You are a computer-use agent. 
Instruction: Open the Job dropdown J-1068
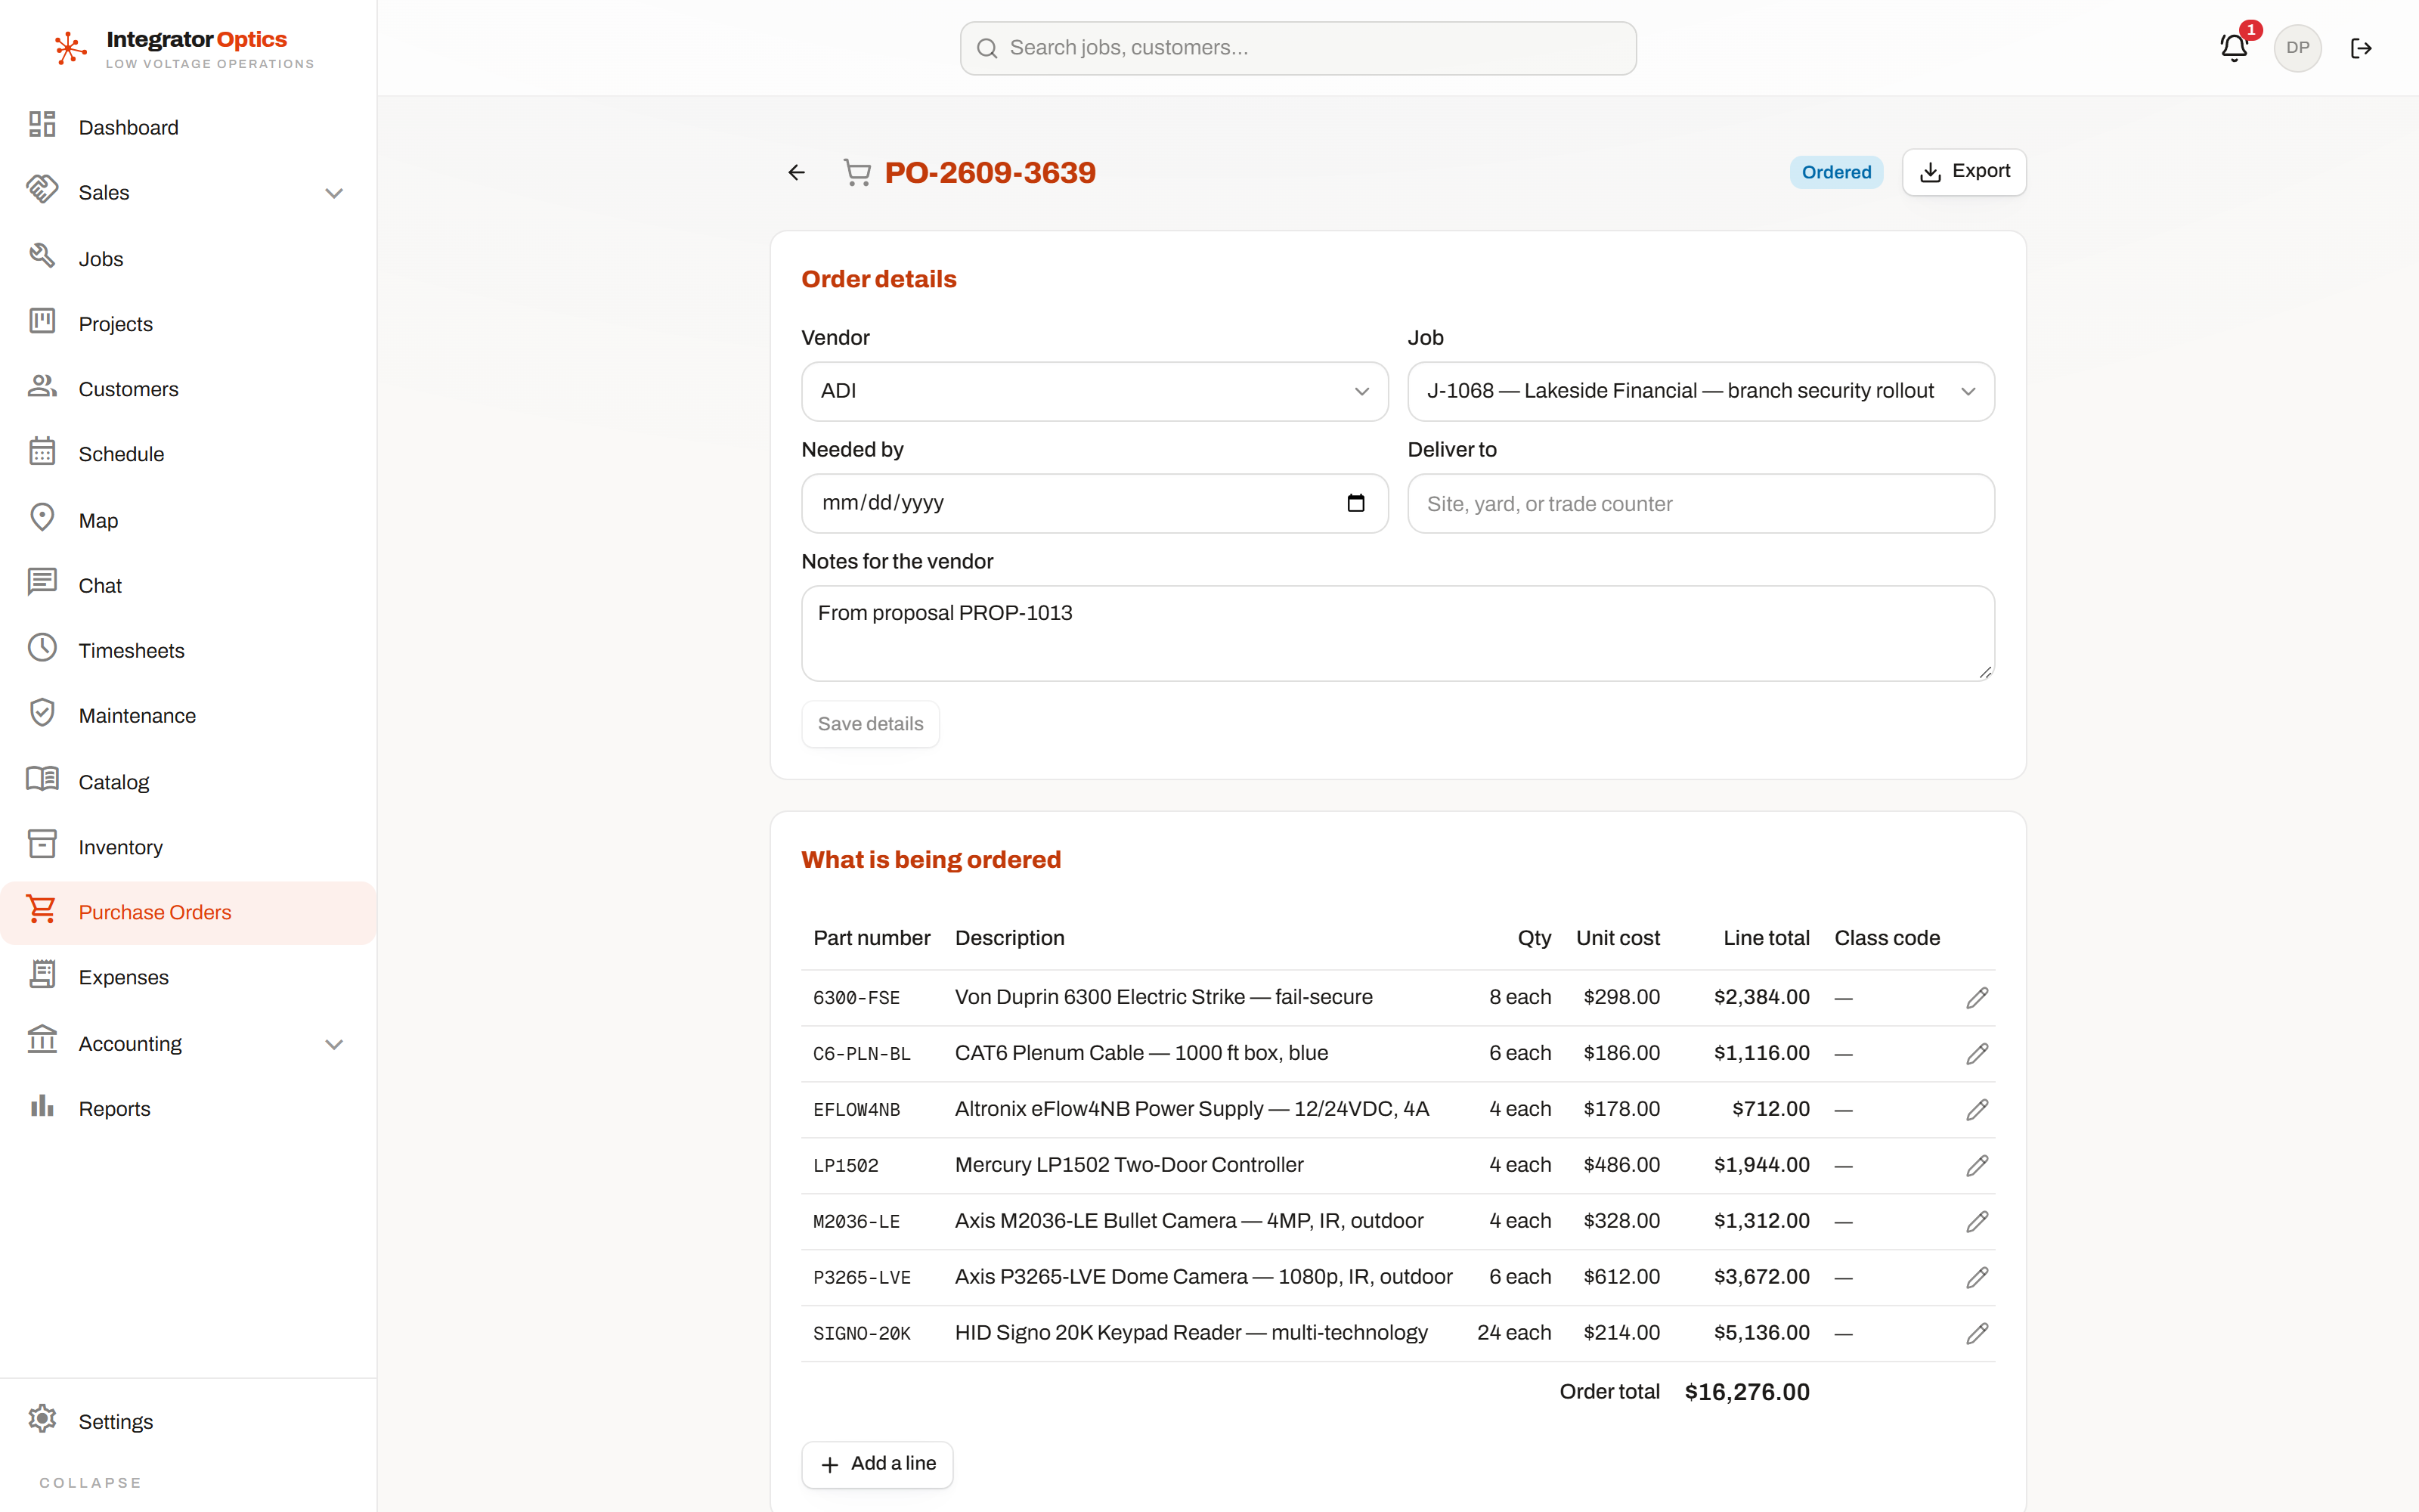click(x=1700, y=391)
